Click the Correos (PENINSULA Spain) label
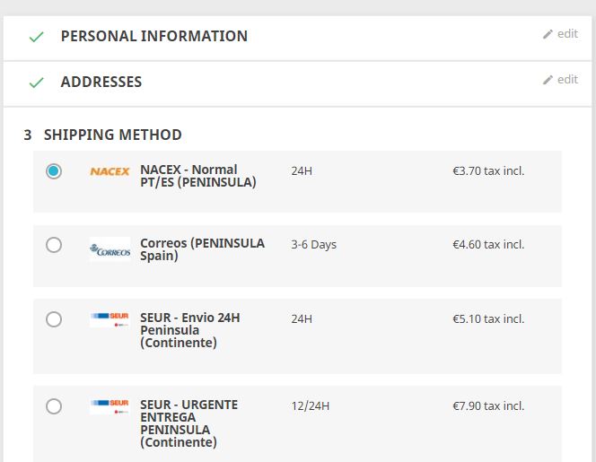The height and width of the screenshot is (462, 596). 202,249
